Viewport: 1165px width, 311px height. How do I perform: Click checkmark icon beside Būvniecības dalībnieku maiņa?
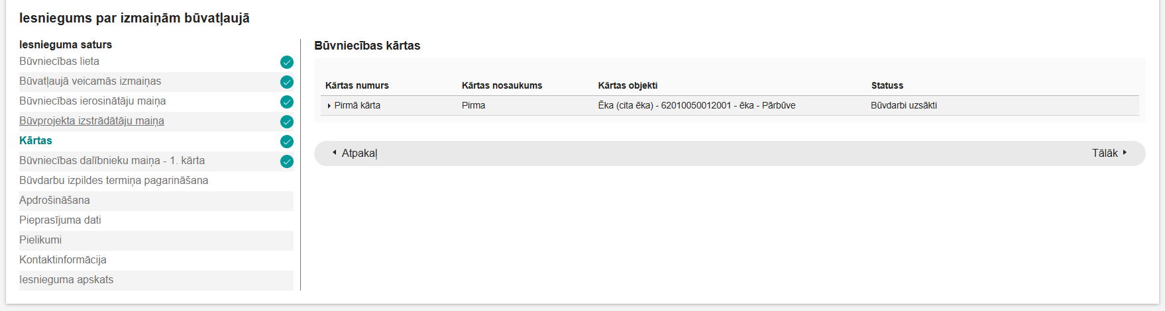pos(287,161)
